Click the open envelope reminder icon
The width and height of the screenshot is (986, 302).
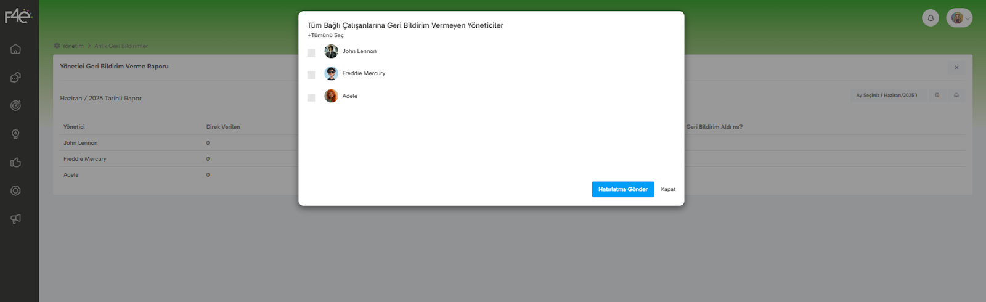click(956, 96)
